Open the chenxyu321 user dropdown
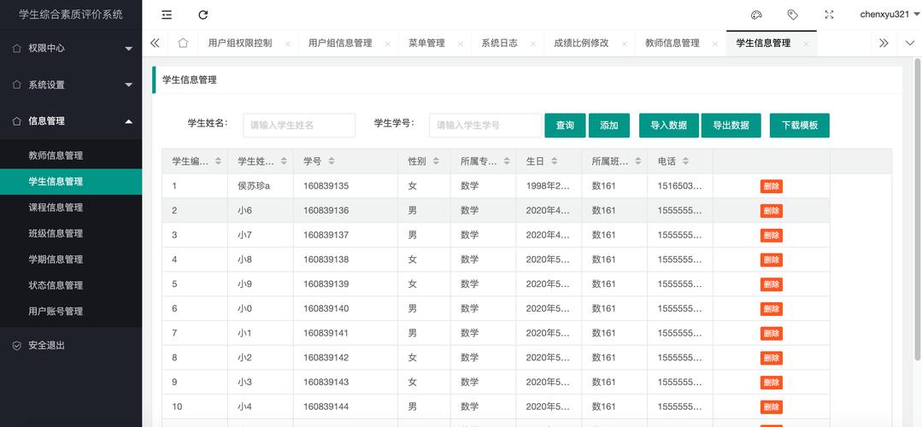This screenshot has width=922, height=427. pos(889,15)
